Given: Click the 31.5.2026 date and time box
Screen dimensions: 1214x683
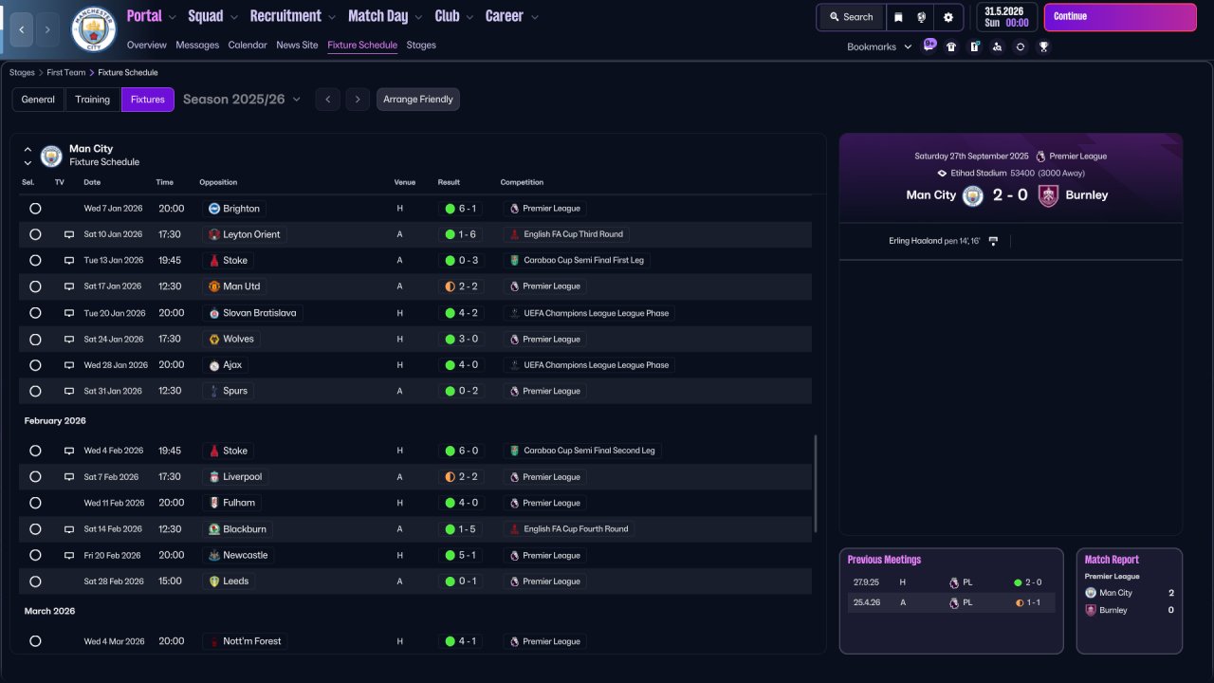Looking at the screenshot, I should click(1006, 17).
